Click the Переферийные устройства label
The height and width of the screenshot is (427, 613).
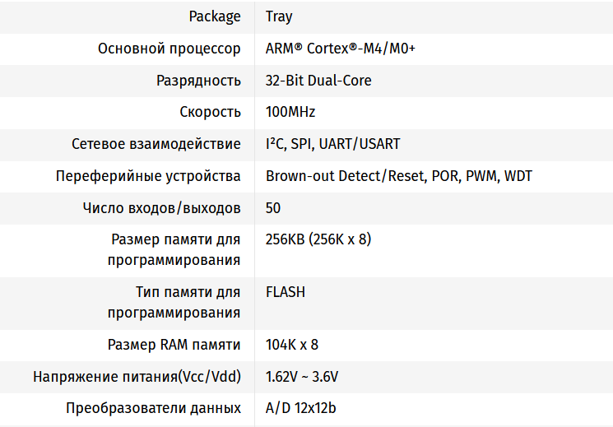[x=148, y=176]
